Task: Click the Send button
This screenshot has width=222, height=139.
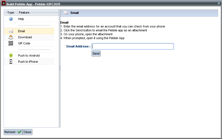Action: (96, 54)
